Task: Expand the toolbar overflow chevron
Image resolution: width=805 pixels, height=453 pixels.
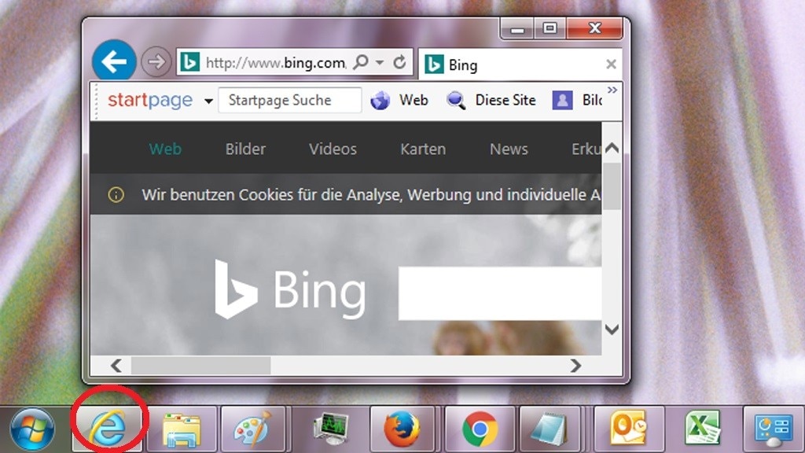Action: tap(612, 90)
